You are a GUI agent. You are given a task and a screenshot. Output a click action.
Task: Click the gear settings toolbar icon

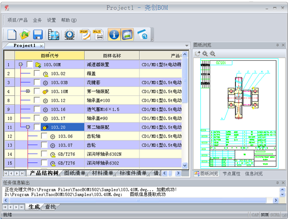tap(69, 34)
